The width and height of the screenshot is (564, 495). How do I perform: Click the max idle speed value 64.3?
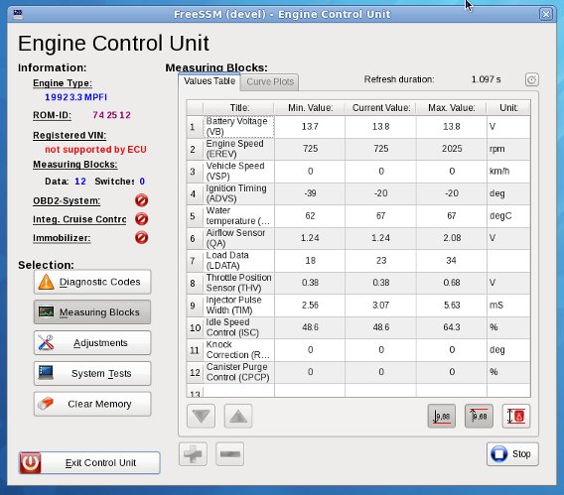pyautogui.click(x=452, y=327)
